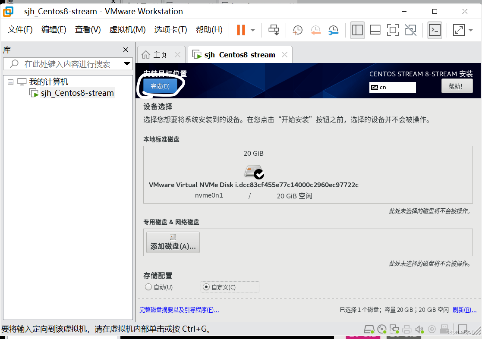482x339 pixels.
Task: Open the 查看(V) menu
Action: coord(88,29)
